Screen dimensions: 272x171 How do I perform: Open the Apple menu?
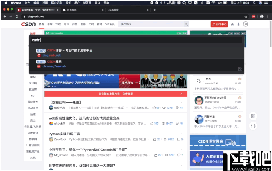tap(6, 3)
